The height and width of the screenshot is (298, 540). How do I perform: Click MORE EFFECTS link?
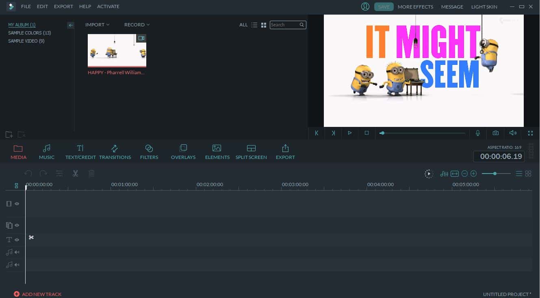tap(415, 6)
